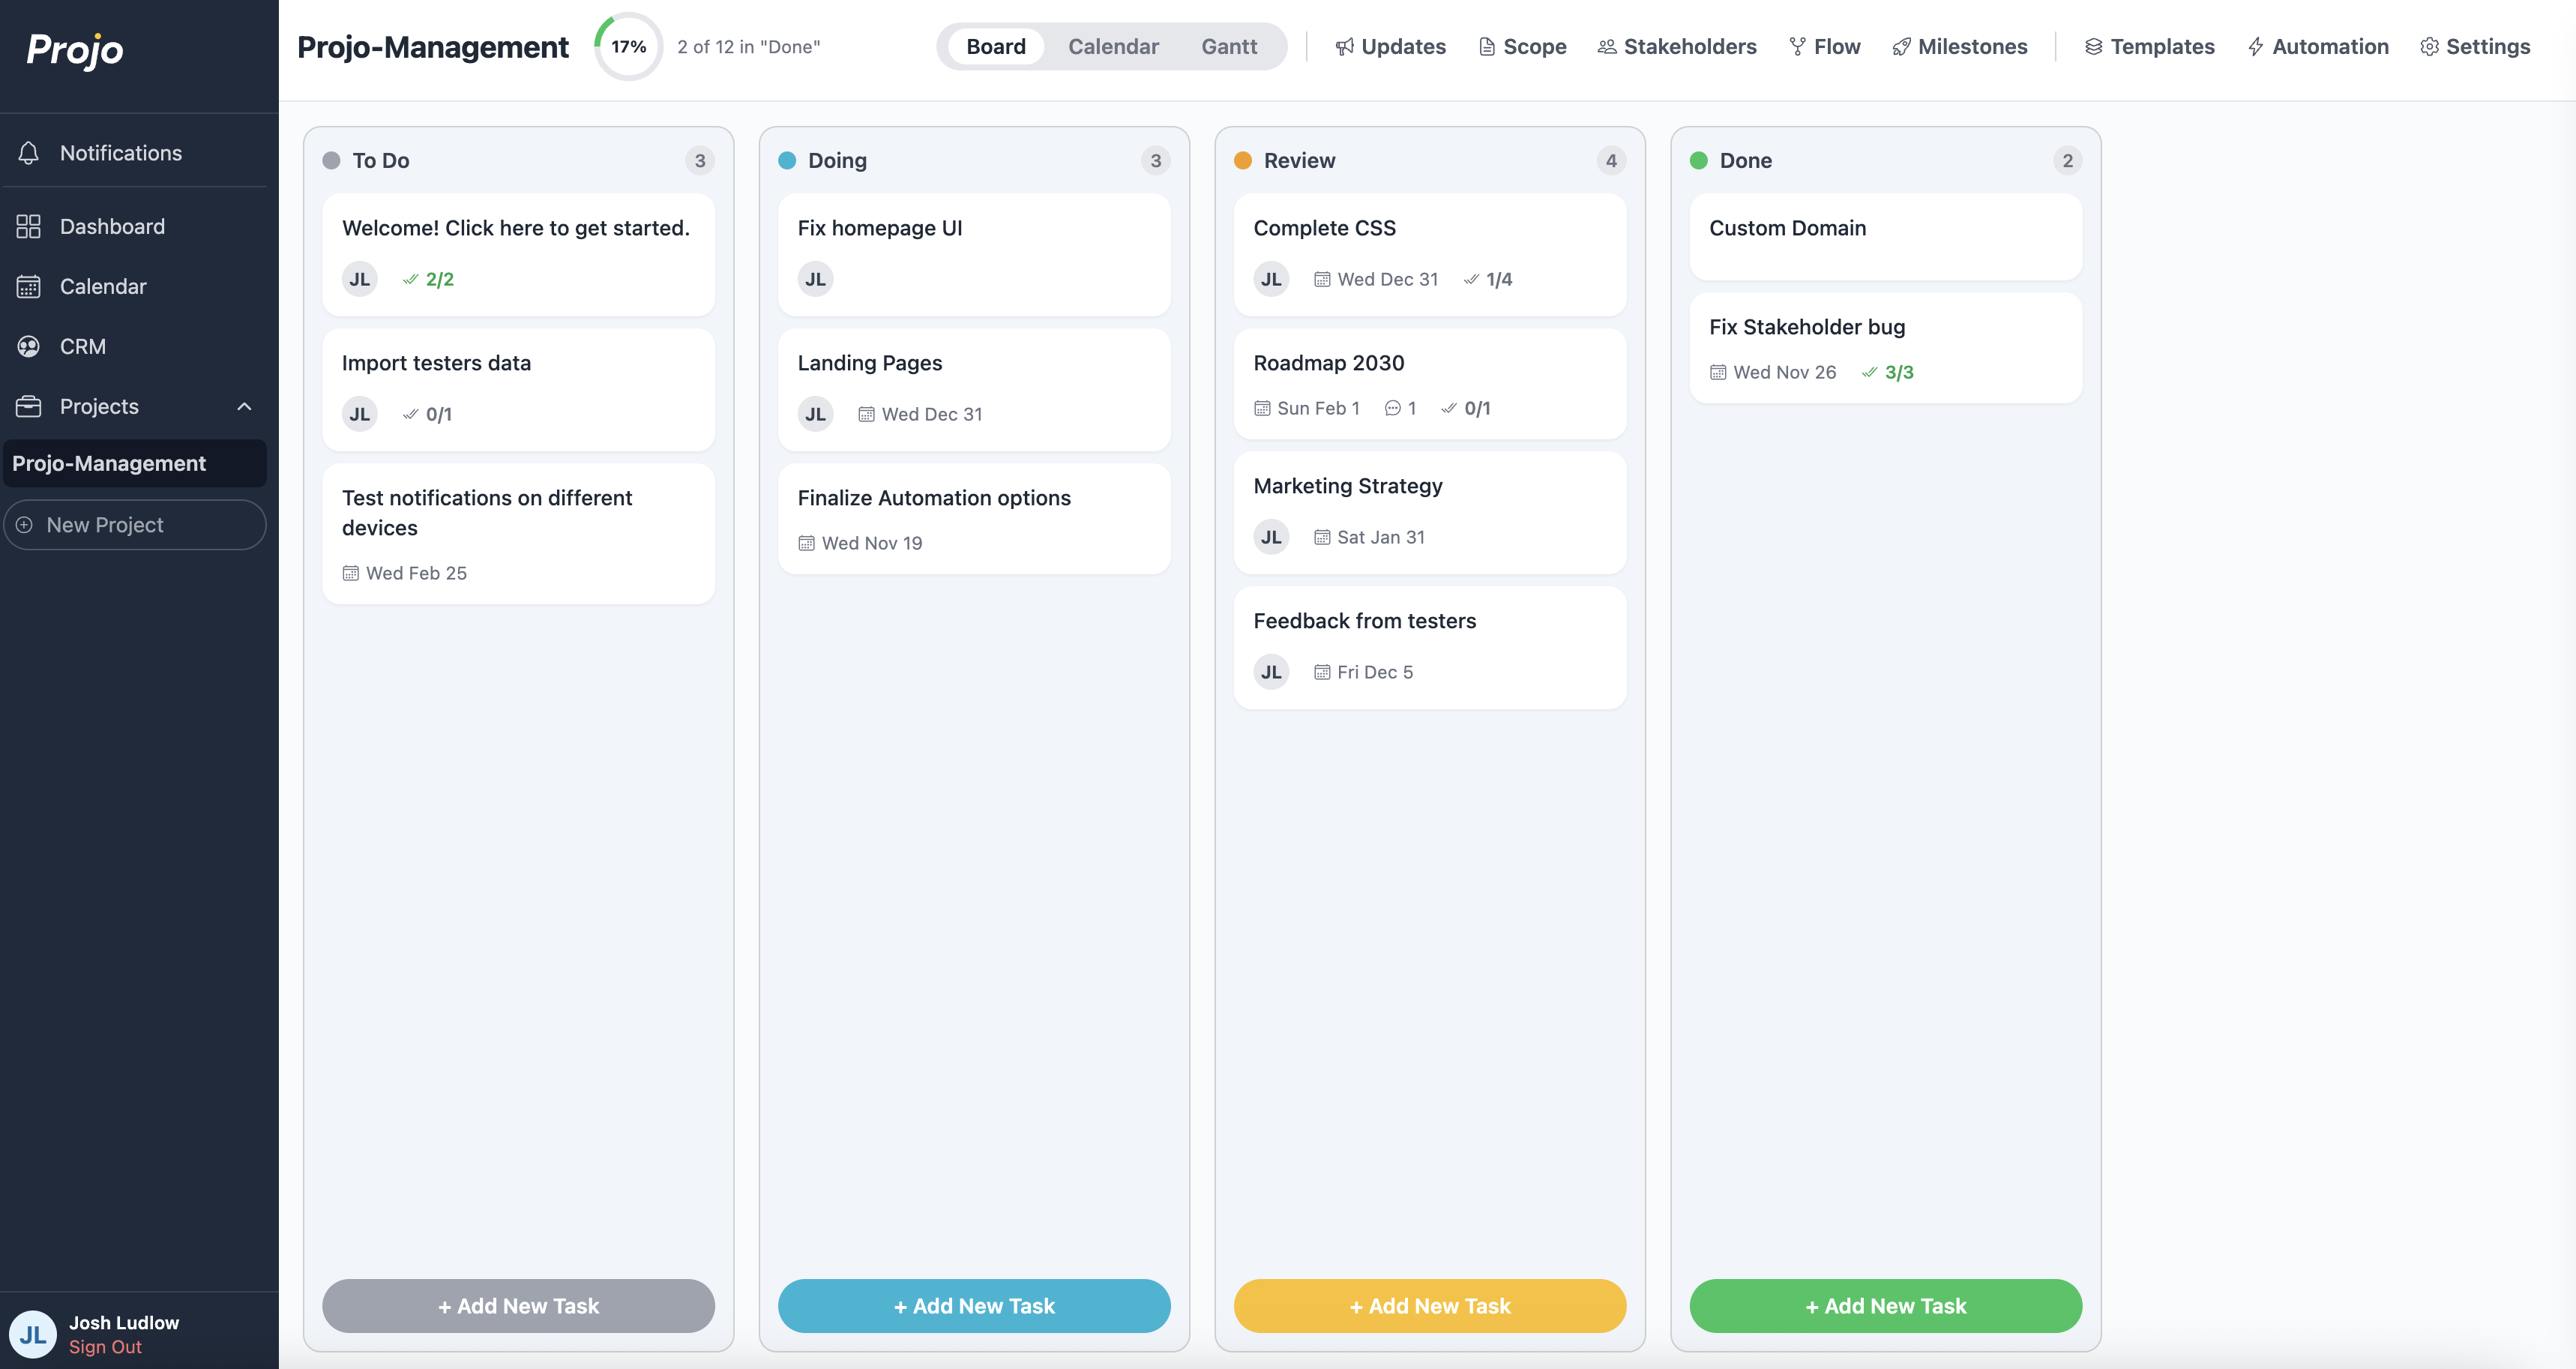
Task: Open the Dashboard grid icon
Action: [x=28, y=227]
